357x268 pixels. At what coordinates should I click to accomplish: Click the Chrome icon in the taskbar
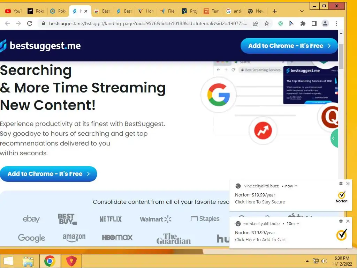pos(50,261)
